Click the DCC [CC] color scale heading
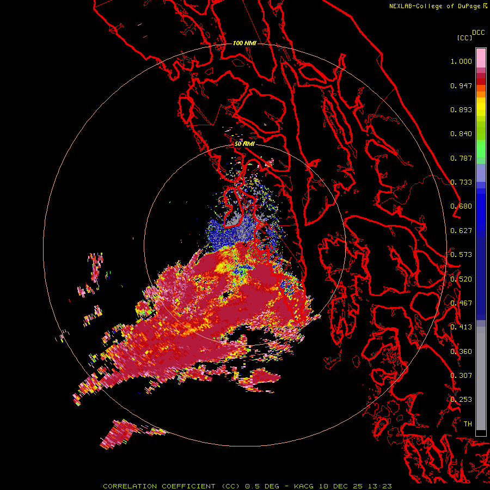 point(470,35)
